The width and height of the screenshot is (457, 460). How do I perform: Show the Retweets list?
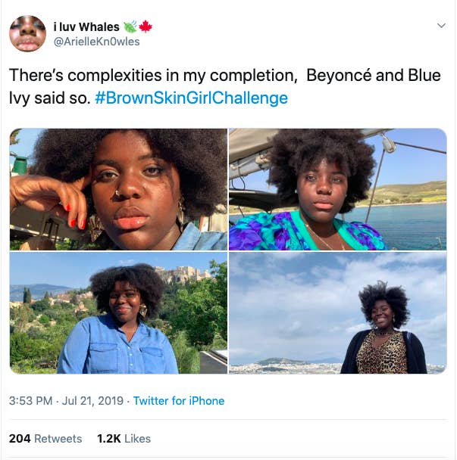click(x=58, y=439)
